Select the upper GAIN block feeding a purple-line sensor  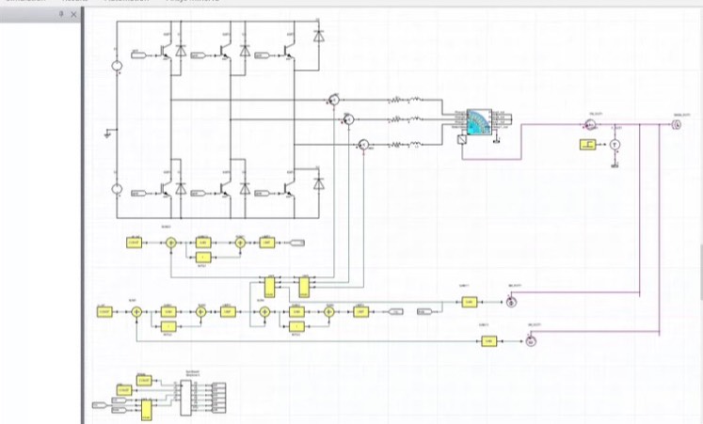pos(470,302)
